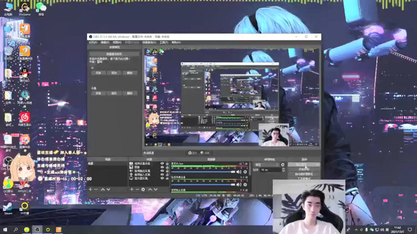The image size is (417, 234).
Task: Toggle lock of 视频采集设备 source
Action: [x=167, y=164]
